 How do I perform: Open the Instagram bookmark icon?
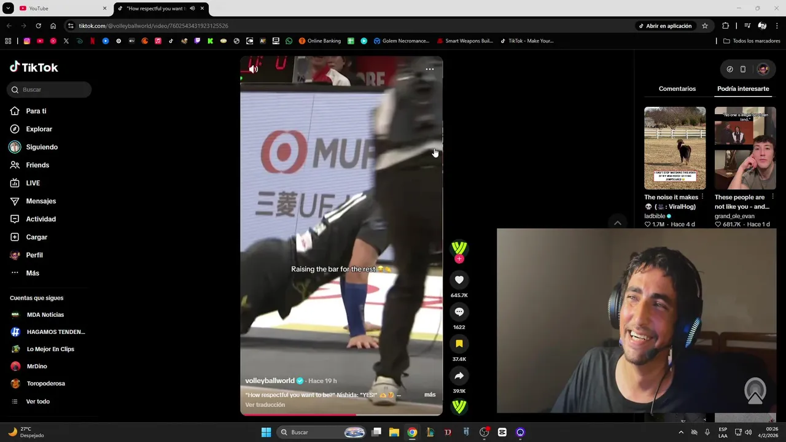tap(27, 41)
